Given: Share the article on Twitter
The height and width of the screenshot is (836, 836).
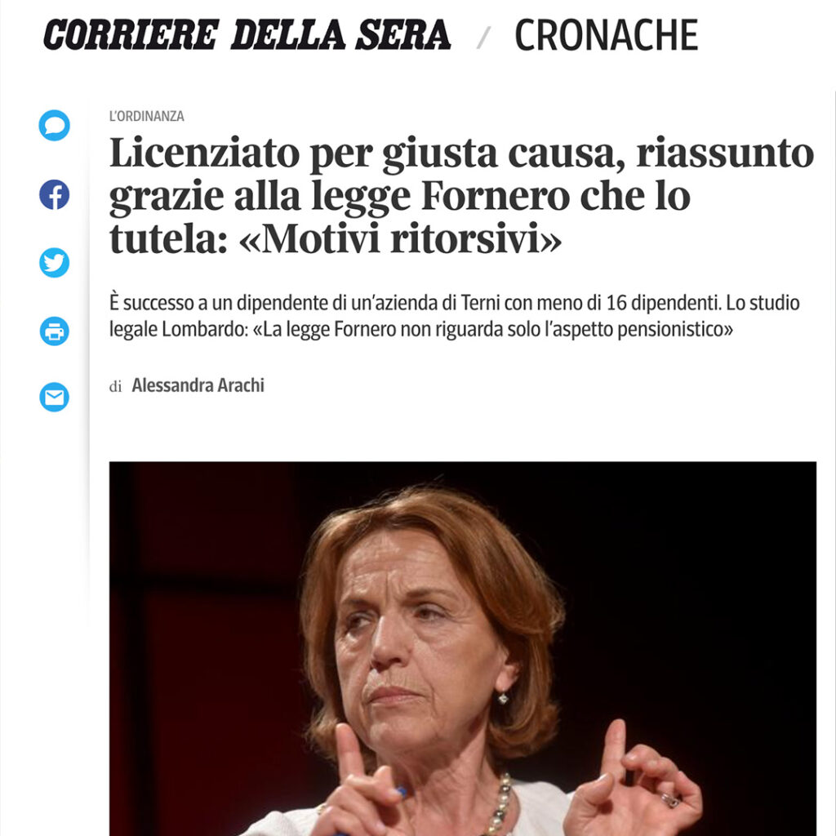Looking at the screenshot, I should [55, 263].
